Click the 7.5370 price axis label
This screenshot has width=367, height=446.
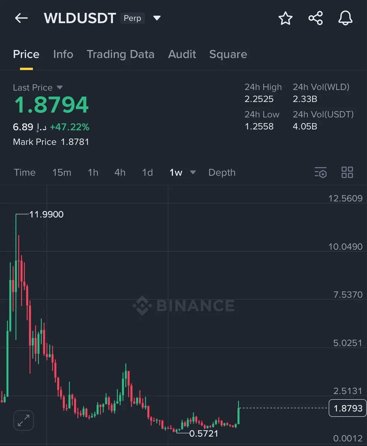tap(348, 295)
